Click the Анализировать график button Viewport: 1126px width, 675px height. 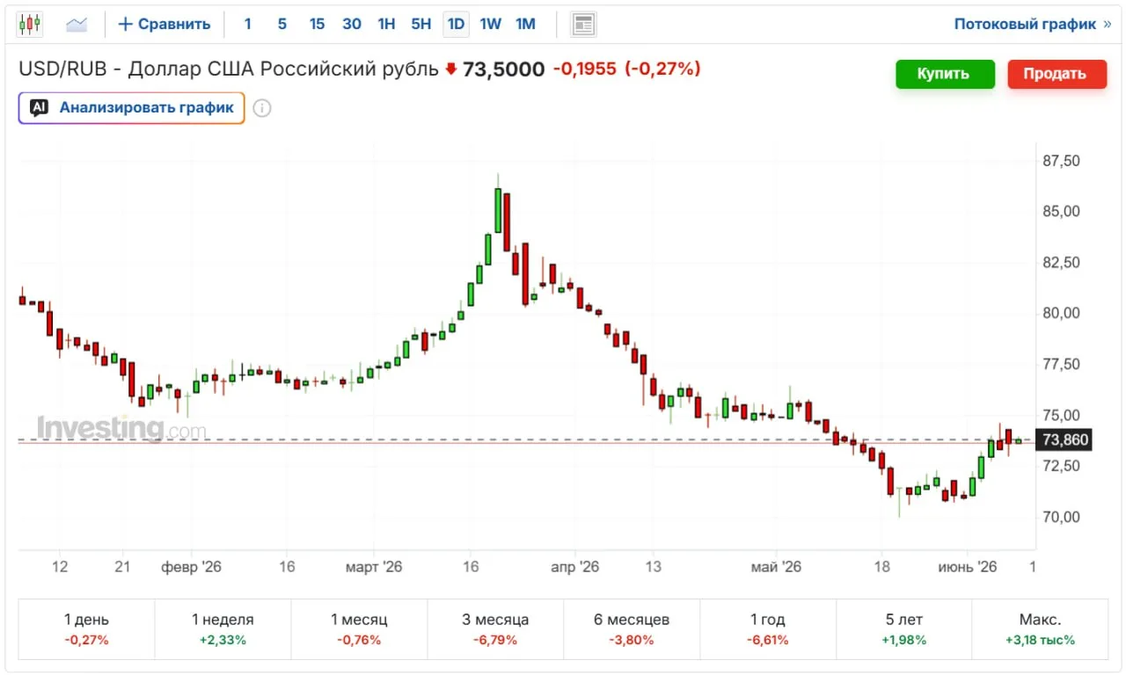coord(131,108)
